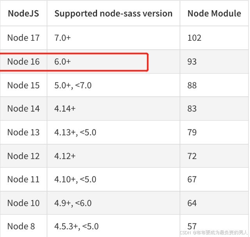This screenshot has height=237, width=250.
Task: Select the Node 15 row label
Action: [23, 85]
